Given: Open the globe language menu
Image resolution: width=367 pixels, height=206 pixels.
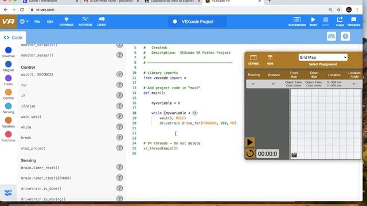Looking at the screenshot, I should tap(24, 22).
